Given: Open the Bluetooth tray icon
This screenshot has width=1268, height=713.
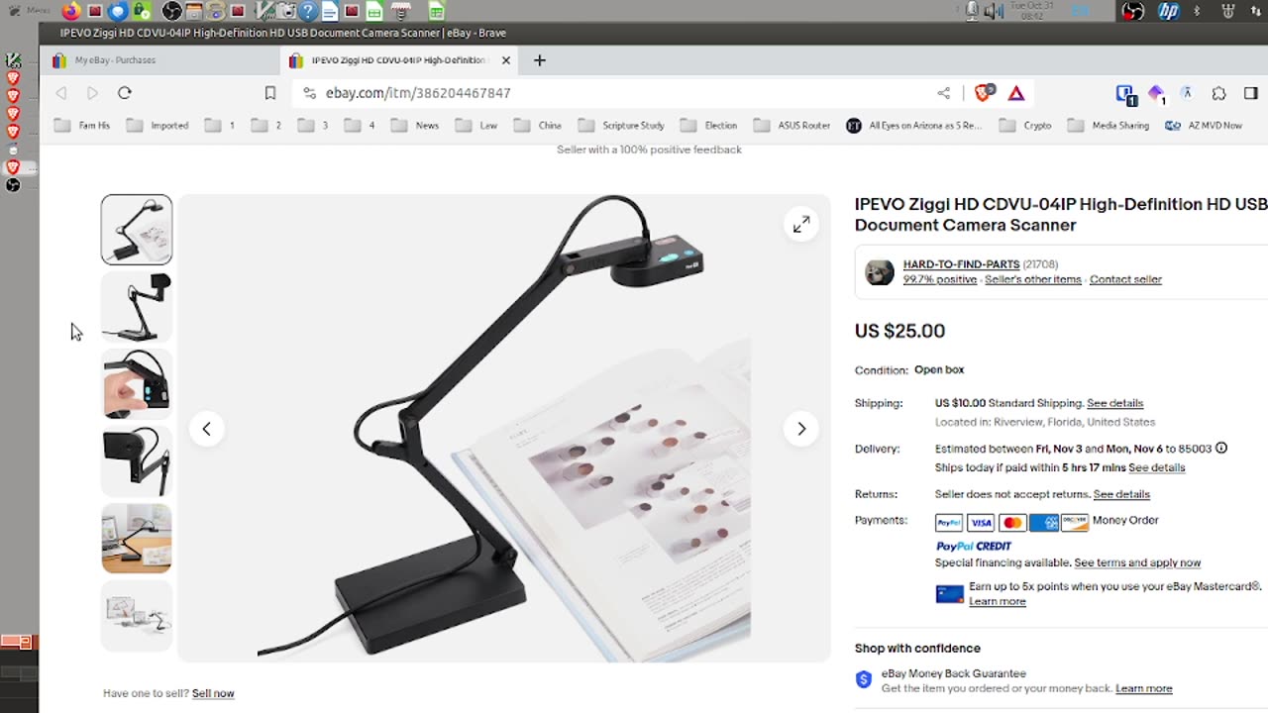Looking at the screenshot, I should click(x=1197, y=12).
